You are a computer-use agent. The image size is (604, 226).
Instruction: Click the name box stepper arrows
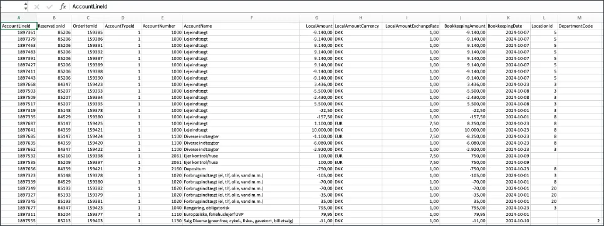(x=26, y=6)
